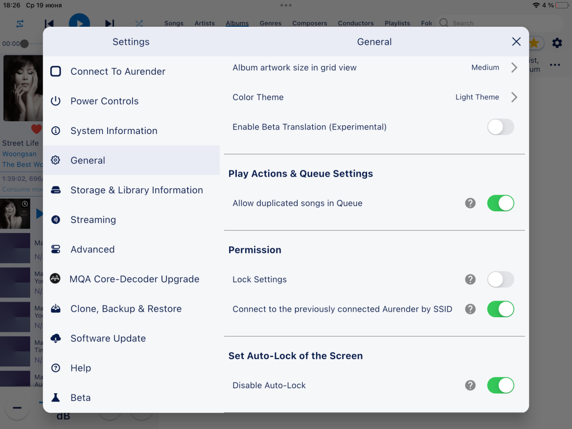Click the volume minus button
Viewport: 572px width, 429px height.
17,407
